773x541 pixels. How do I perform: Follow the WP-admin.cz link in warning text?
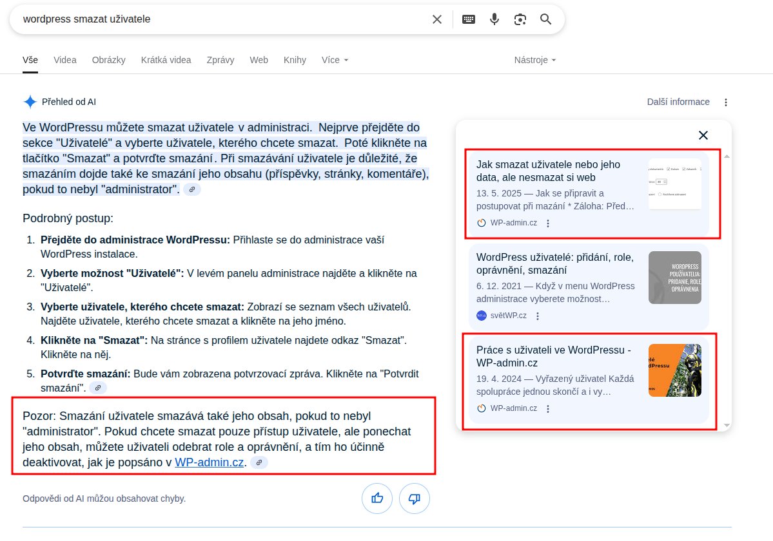[209, 462]
